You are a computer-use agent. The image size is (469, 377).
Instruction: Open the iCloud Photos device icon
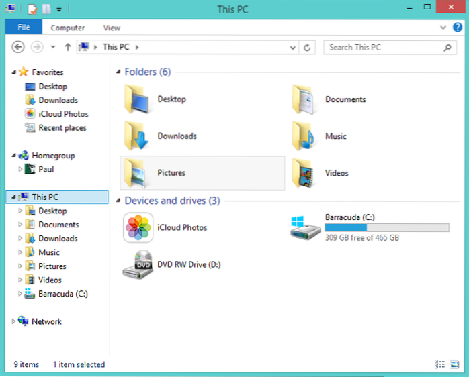click(138, 228)
